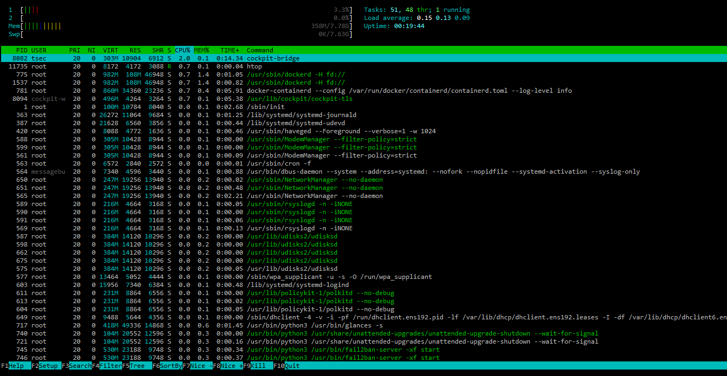Select polkitd process with PID 604
The image size is (727, 376).
point(363,309)
